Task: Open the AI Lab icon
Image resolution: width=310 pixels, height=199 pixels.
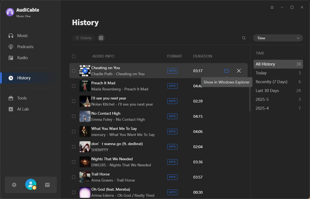Action: coord(11,109)
